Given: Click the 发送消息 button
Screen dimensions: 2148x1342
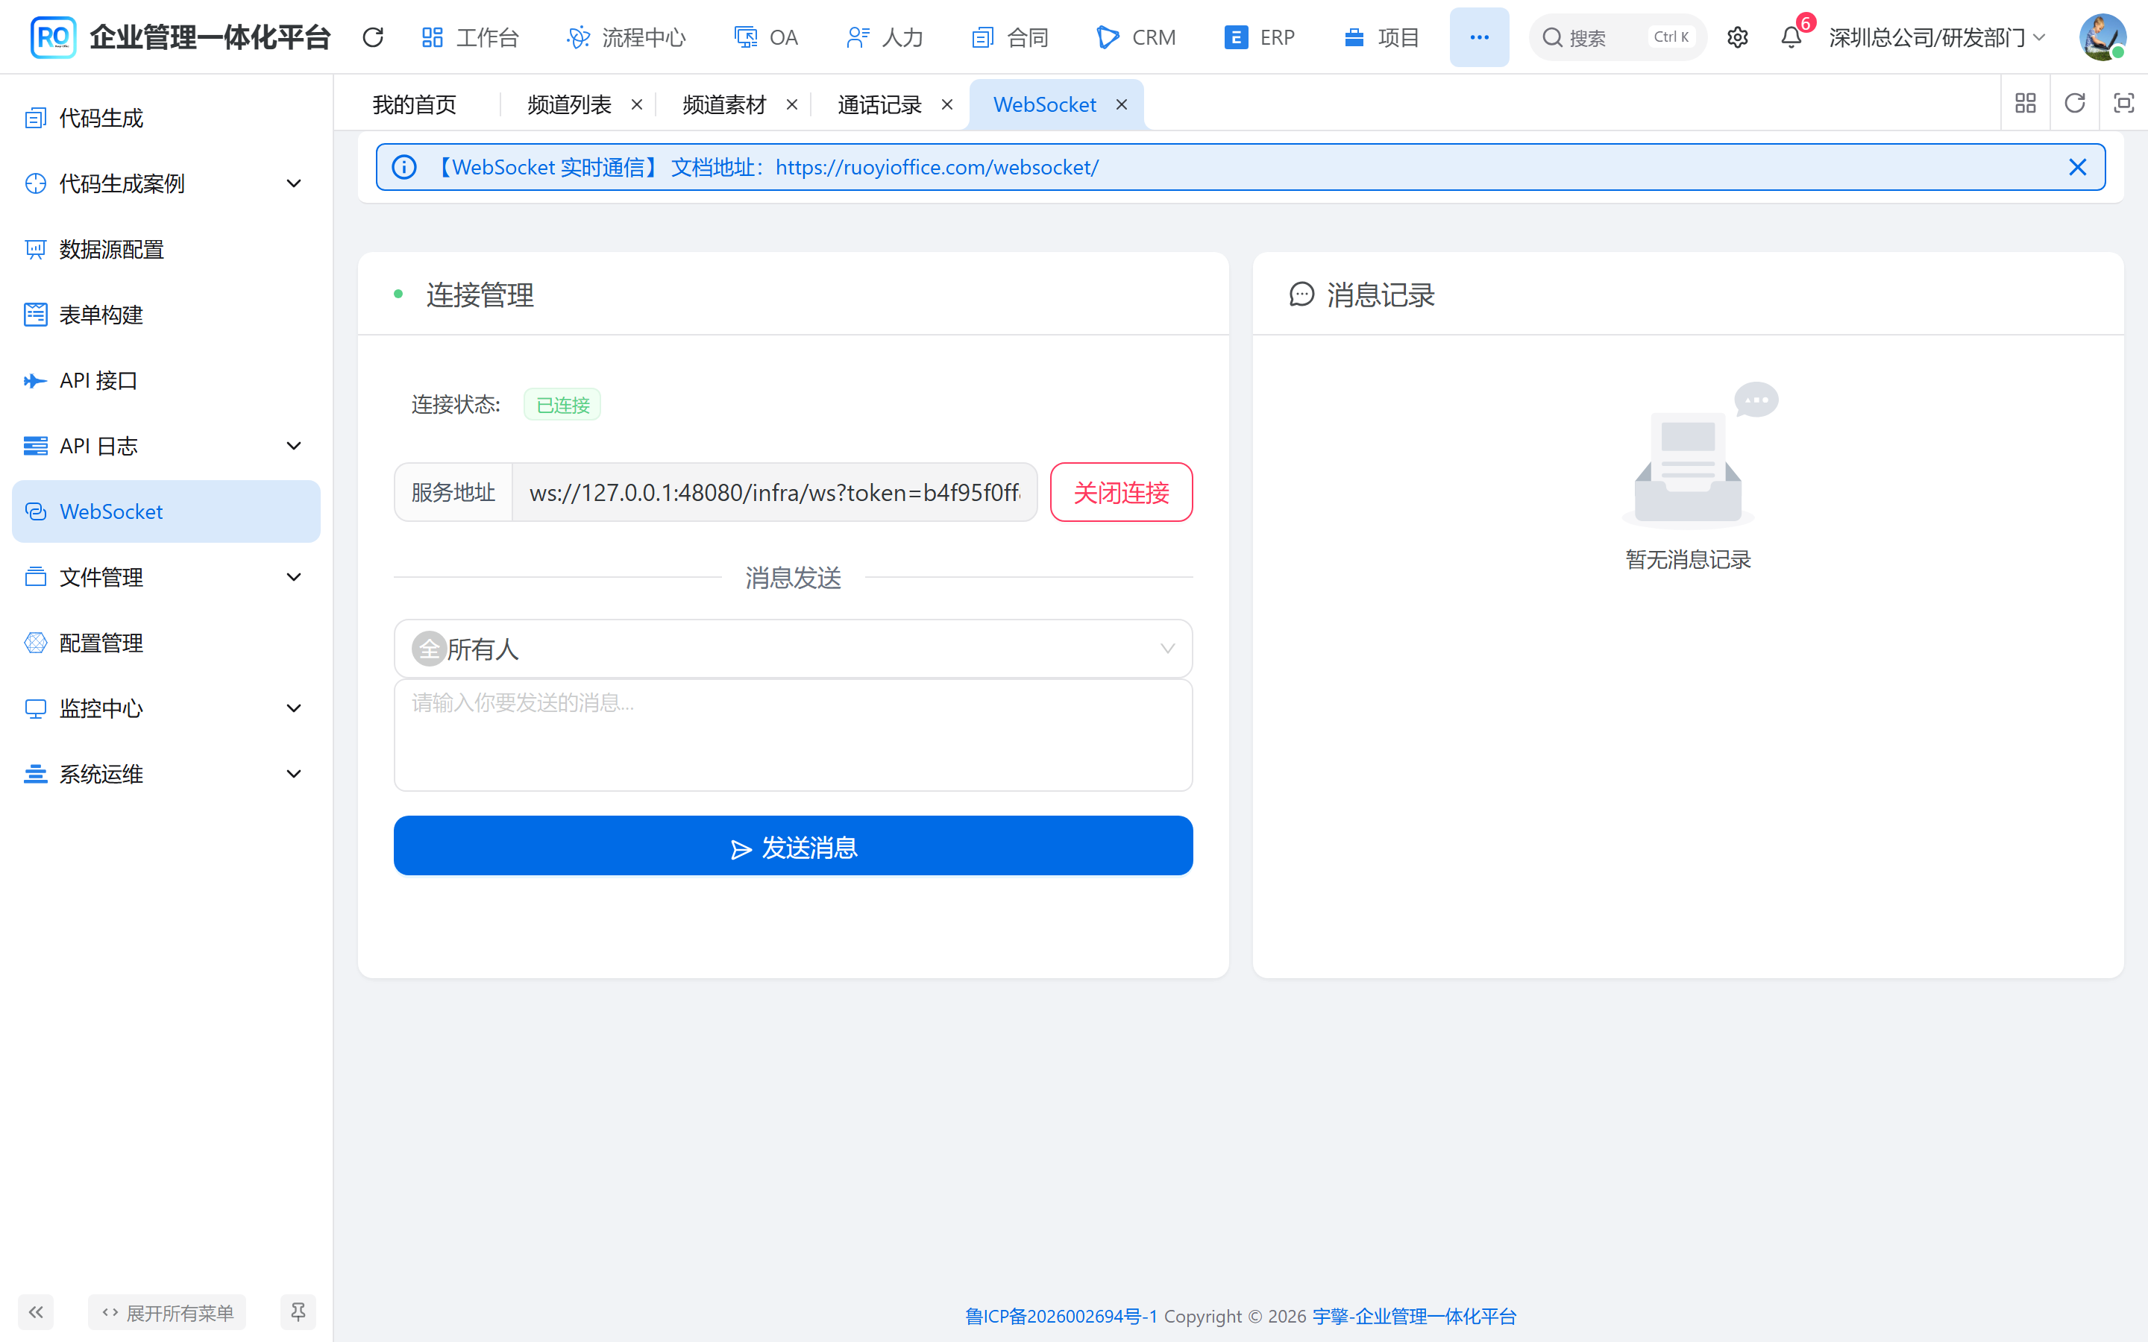Looking at the screenshot, I should [x=793, y=846].
